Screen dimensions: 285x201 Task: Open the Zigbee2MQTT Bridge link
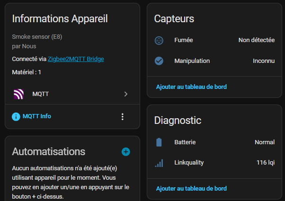point(76,59)
